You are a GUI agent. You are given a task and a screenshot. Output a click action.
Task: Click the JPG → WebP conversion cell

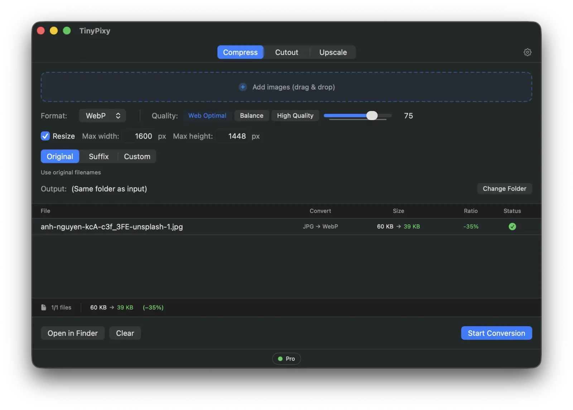pyautogui.click(x=320, y=226)
